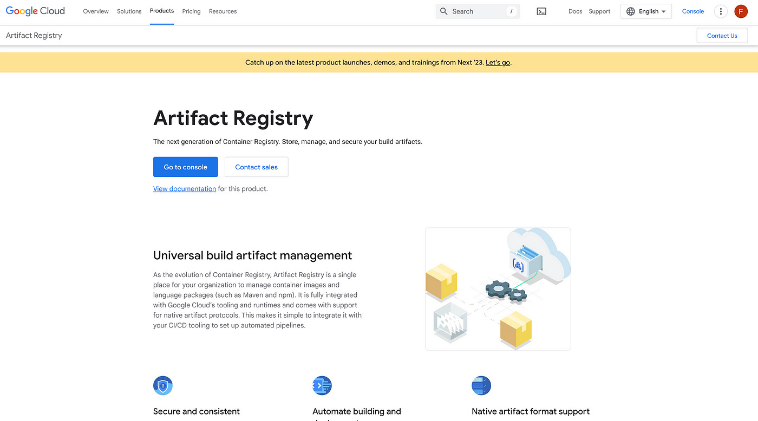This screenshot has height=421, width=758.
Task: Click the Native artifact format support heading
Action: pyautogui.click(x=531, y=411)
